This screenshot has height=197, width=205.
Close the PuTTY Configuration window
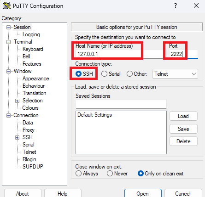tap(196, 6)
